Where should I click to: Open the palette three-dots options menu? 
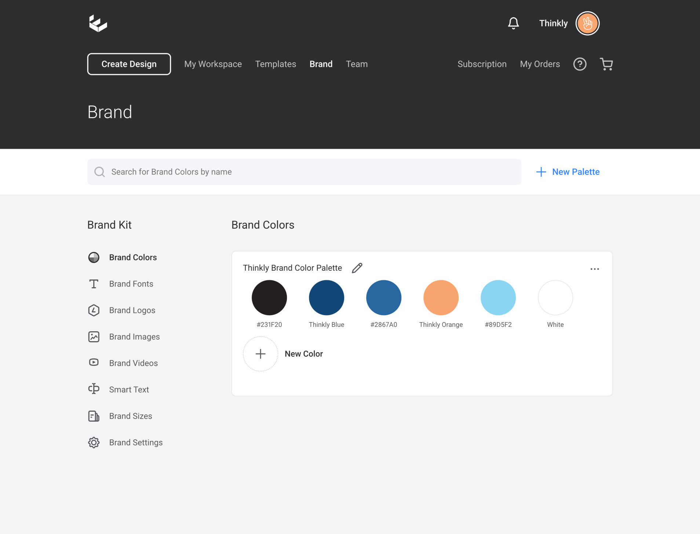click(595, 269)
